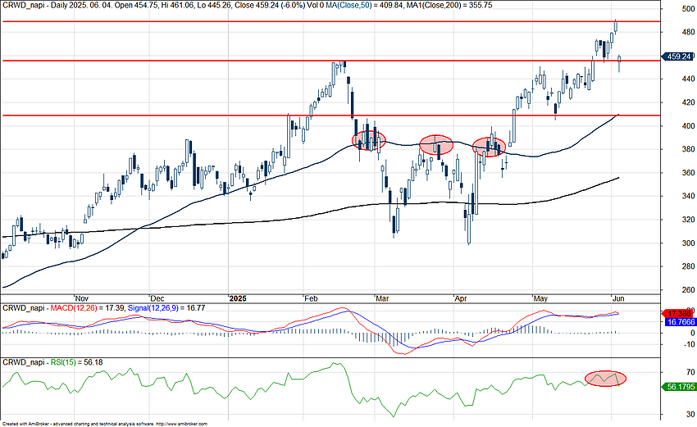
Task: Click the 380 price axis label
Action: pyautogui.click(x=689, y=149)
